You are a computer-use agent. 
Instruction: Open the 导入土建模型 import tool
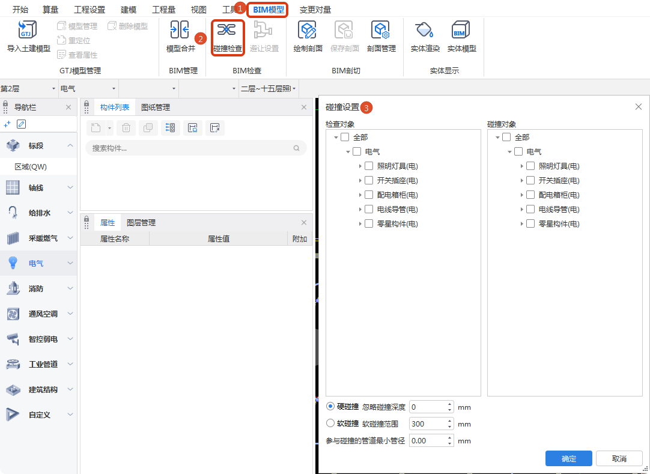pos(26,37)
